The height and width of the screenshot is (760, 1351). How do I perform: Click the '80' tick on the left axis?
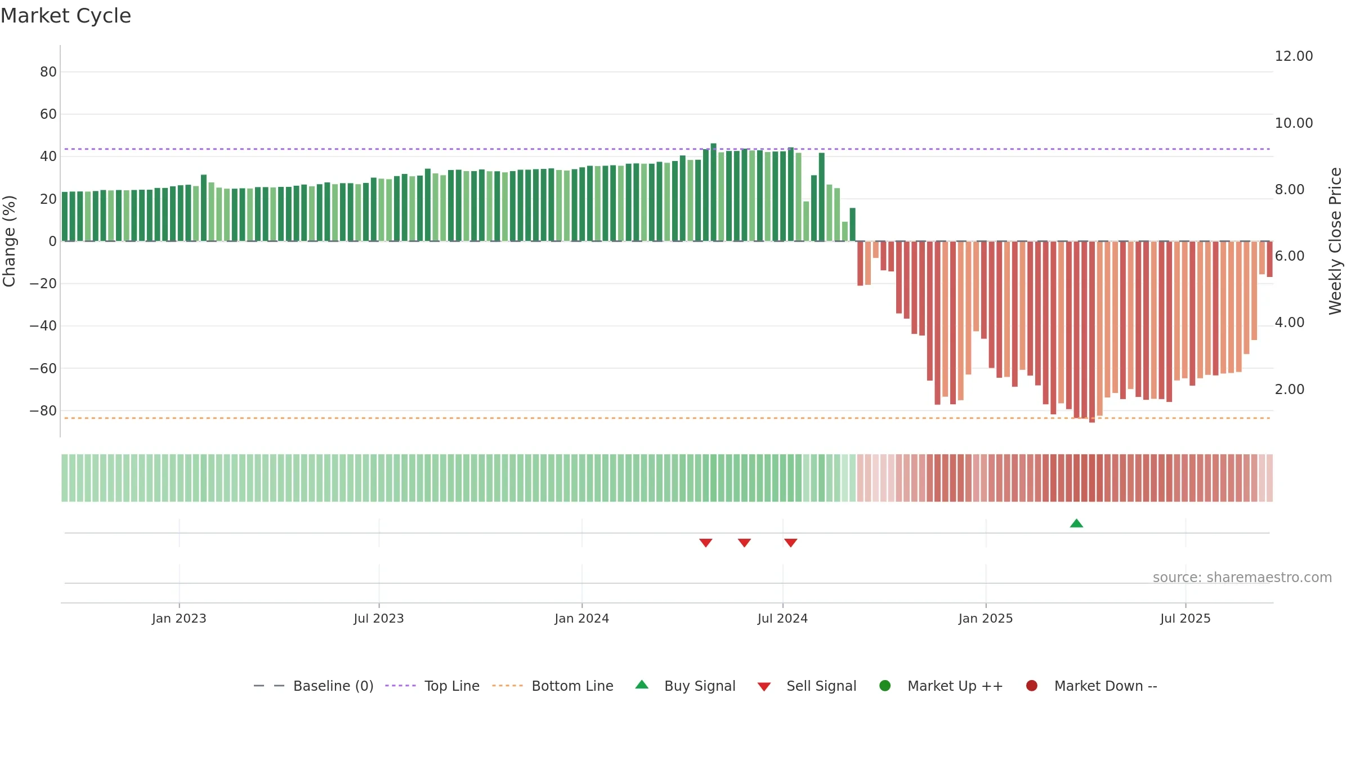(48, 72)
